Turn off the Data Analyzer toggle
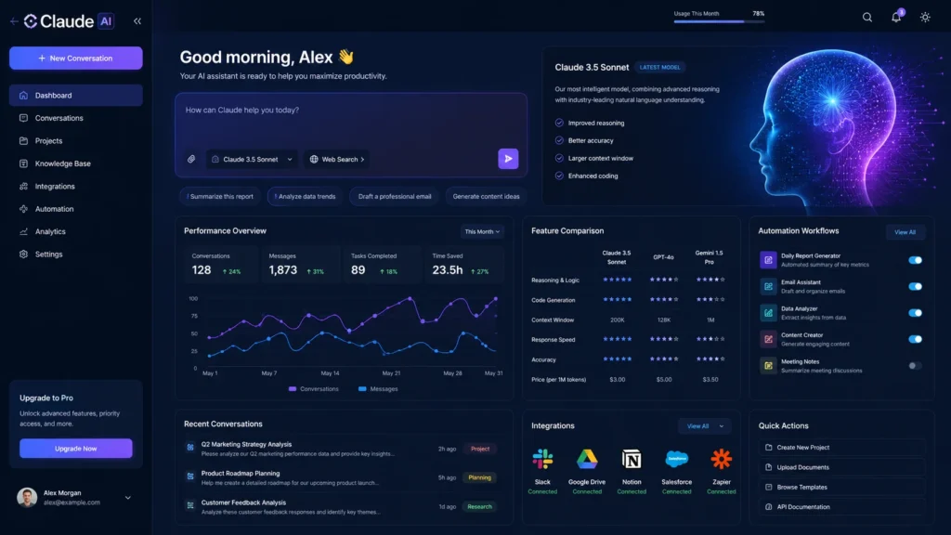Image resolution: width=951 pixels, height=535 pixels. pyautogui.click(x=915, y=313)
